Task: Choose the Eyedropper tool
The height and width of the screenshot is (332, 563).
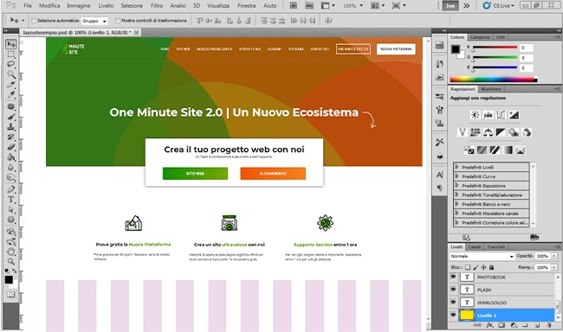Action: click(11, 94)
